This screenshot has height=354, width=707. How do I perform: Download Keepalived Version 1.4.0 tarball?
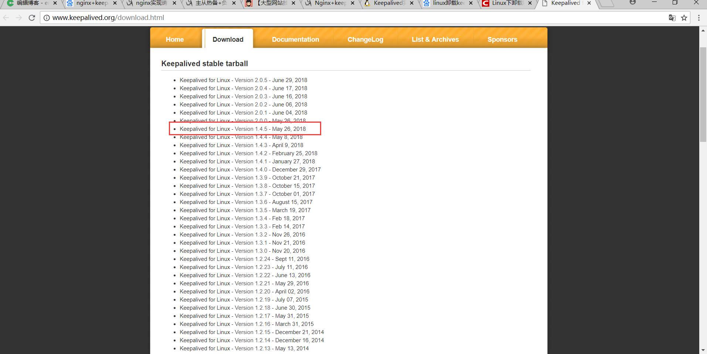pos(250,170)
